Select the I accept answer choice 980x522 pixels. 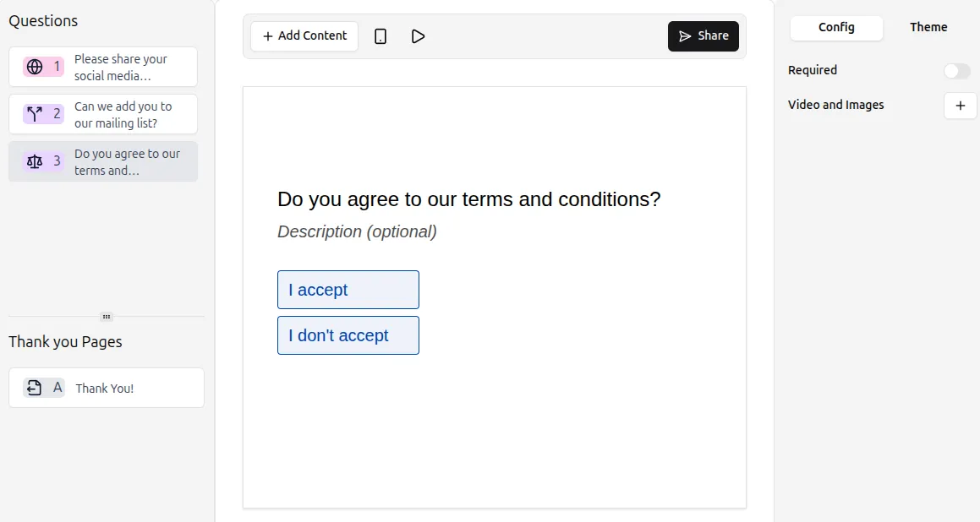(348, 289)
